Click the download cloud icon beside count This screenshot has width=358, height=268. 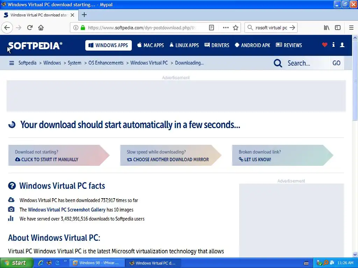(11, 200)
